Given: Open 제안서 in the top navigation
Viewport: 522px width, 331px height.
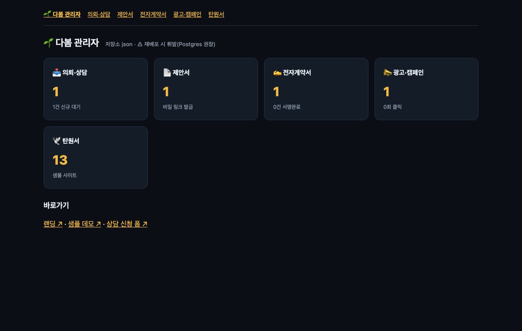Looking at the screenshot, I should (125, 14).
